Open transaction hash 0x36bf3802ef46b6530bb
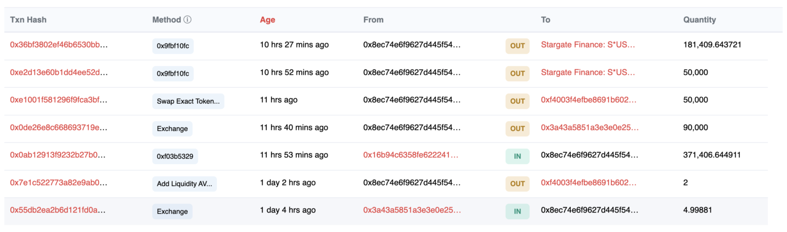The width and height of the screenshot is (787, 232). (59, 45)
